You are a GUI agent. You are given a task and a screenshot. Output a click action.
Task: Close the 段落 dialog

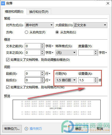pos(108,3)
